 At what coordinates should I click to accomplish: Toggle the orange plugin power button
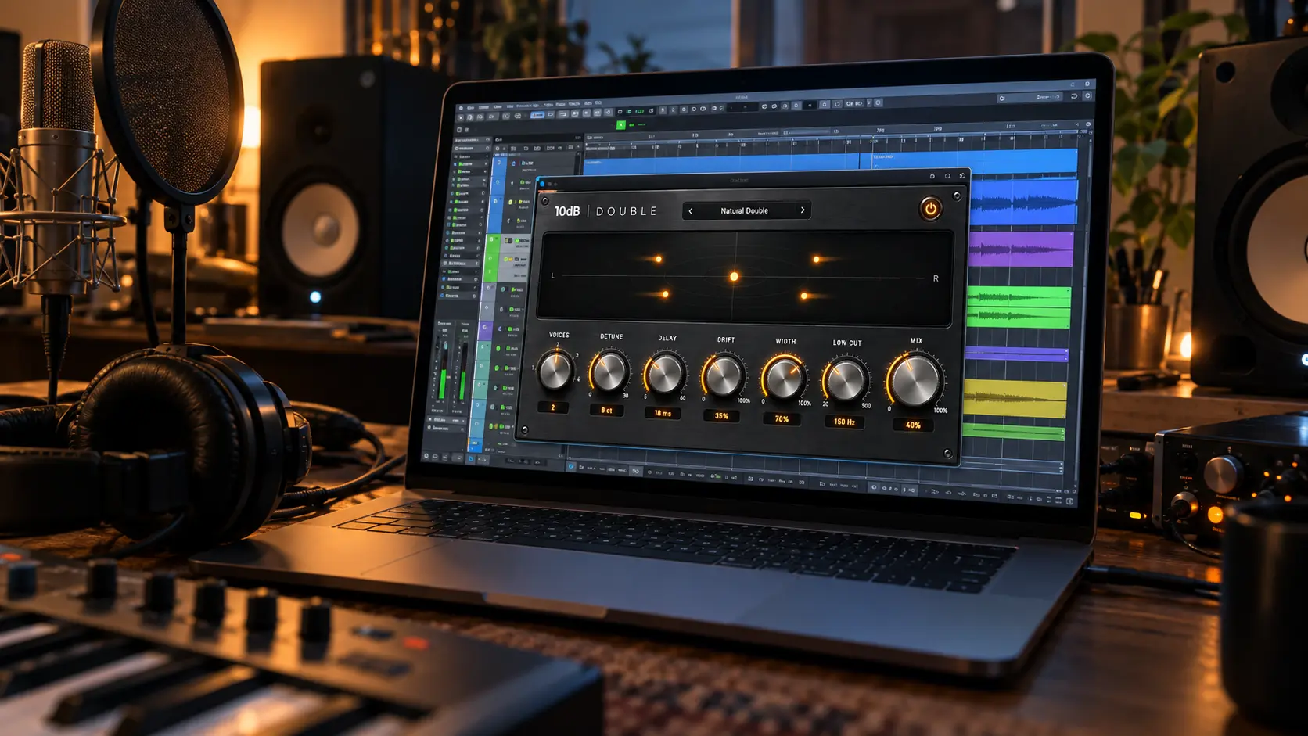[930, 209]
